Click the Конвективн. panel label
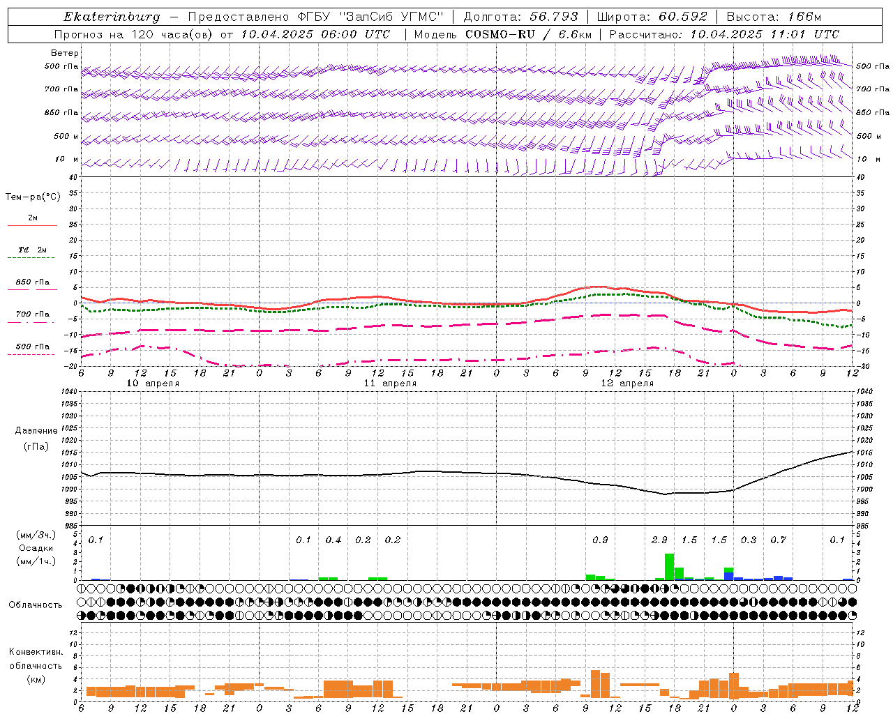893x714 pixels. (36, 652)
